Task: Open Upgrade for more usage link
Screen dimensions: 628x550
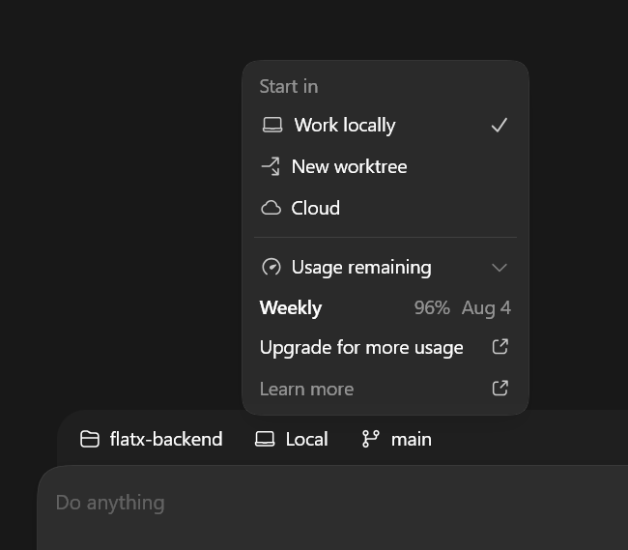Action: 385,347
